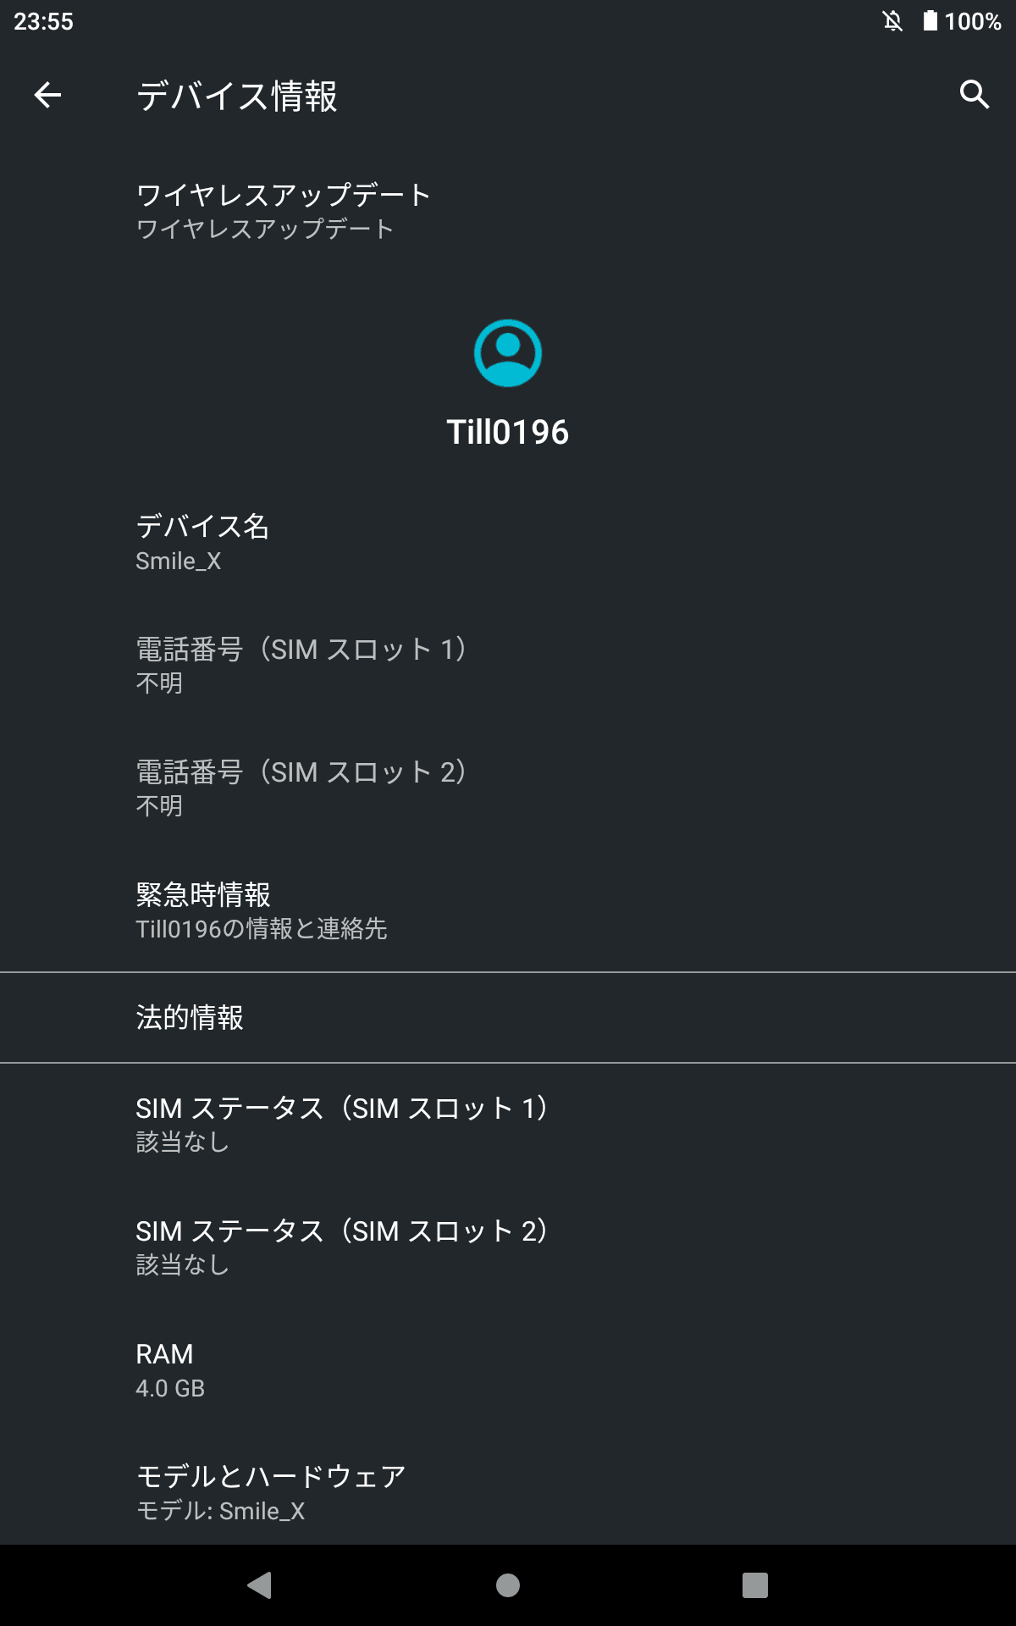Tap the muted notifications bell icon
The height and width of the screenshot is (1626, 1016).
pyautogui.click(x=892, y=21)
